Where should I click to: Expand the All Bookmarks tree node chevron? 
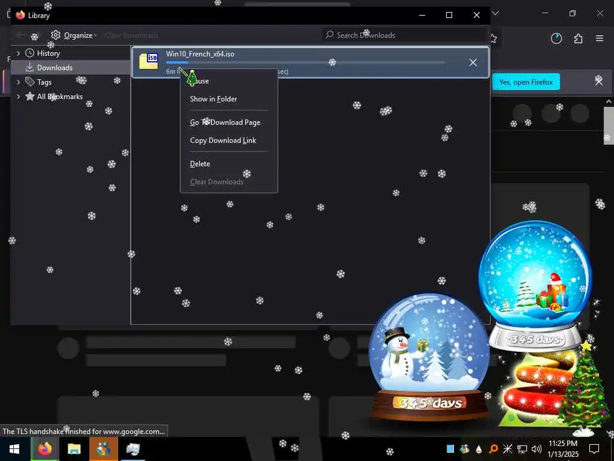(x=18, y=97)
